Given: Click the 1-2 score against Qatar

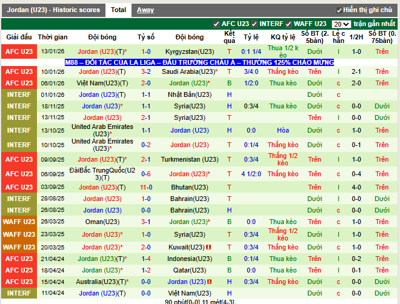Looking at the screenshot, I should point(146,270).
